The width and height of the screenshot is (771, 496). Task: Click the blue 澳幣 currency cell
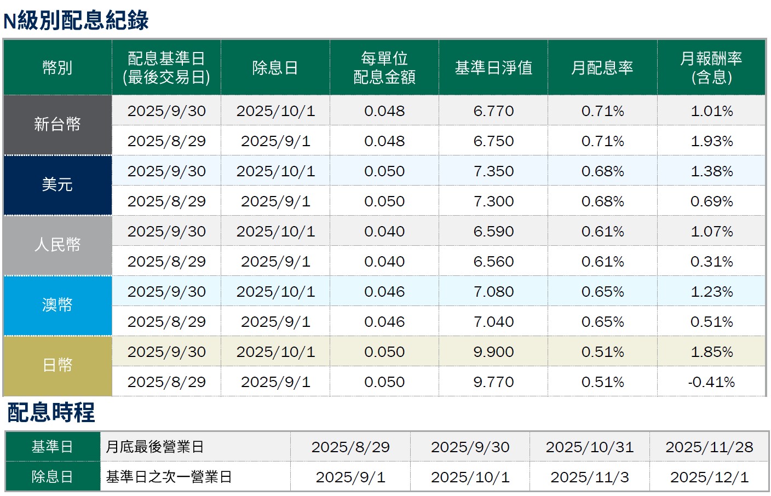(x=57, y=305)
